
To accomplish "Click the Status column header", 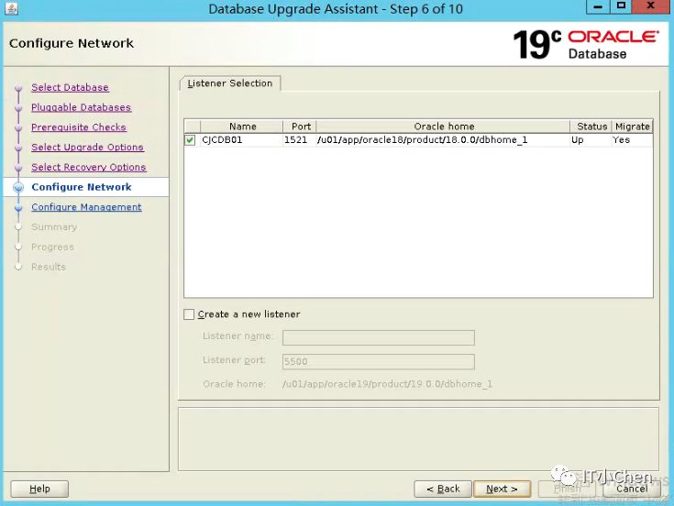I will click(591, 126).
